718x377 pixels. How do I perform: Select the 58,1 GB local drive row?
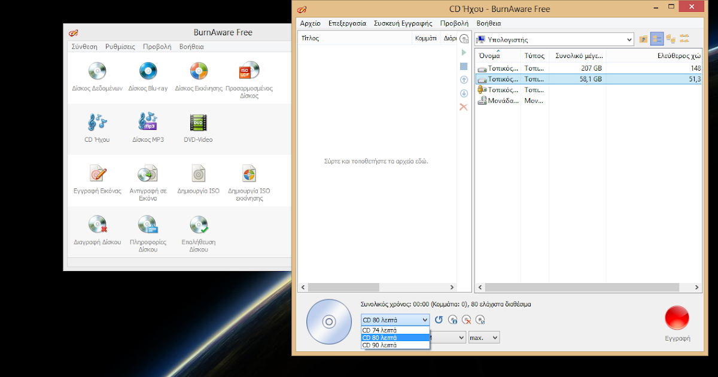589,79
